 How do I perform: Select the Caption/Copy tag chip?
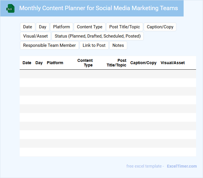coord(160,27)
